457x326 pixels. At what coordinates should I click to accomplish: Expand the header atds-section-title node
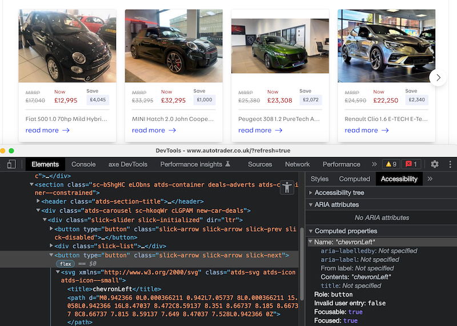point(38,201)
